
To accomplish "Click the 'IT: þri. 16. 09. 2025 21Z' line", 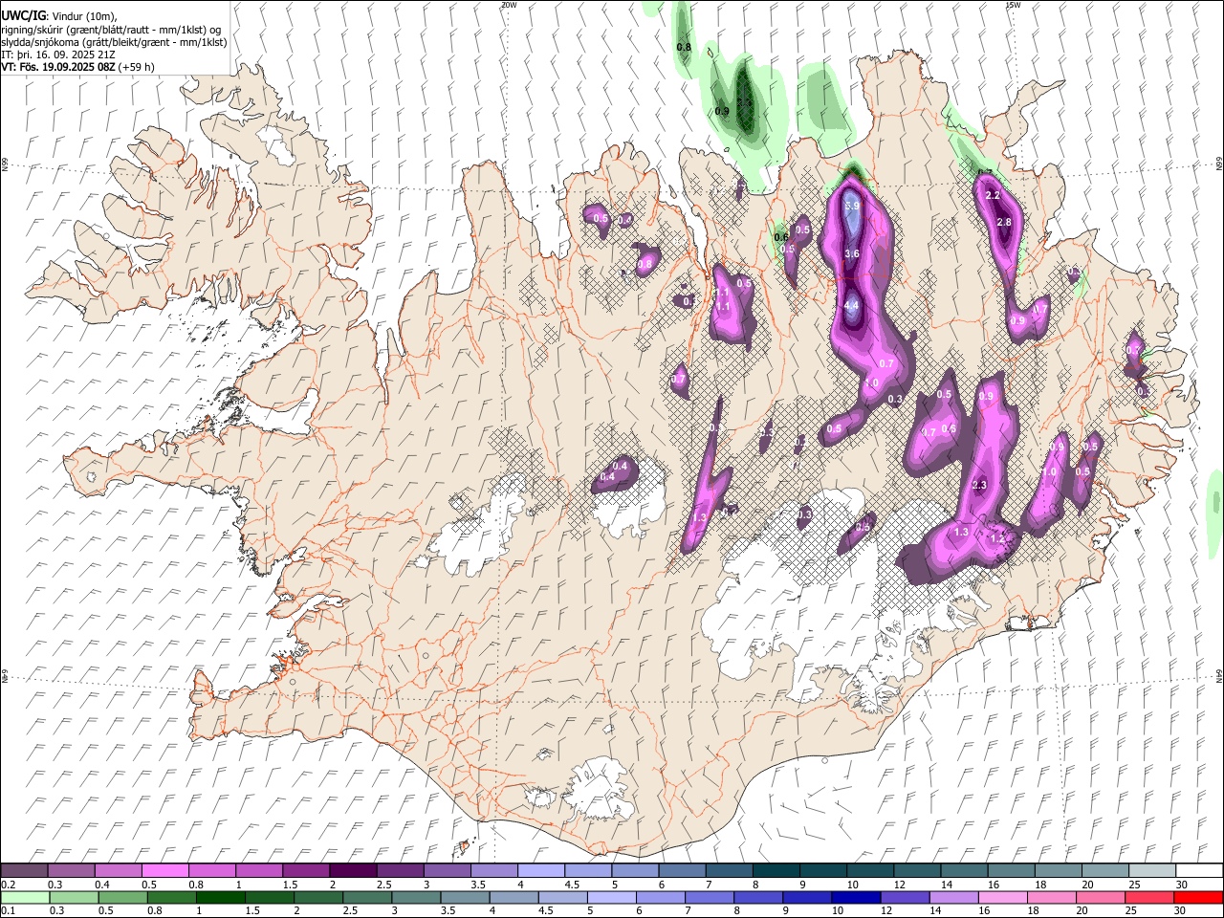I will click(58, 55).
